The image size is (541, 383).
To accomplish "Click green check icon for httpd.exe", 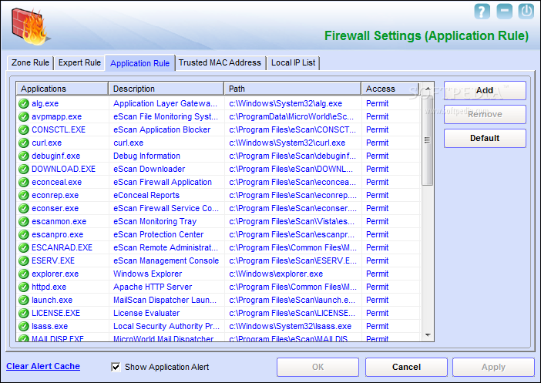I will tap(23, 287).
